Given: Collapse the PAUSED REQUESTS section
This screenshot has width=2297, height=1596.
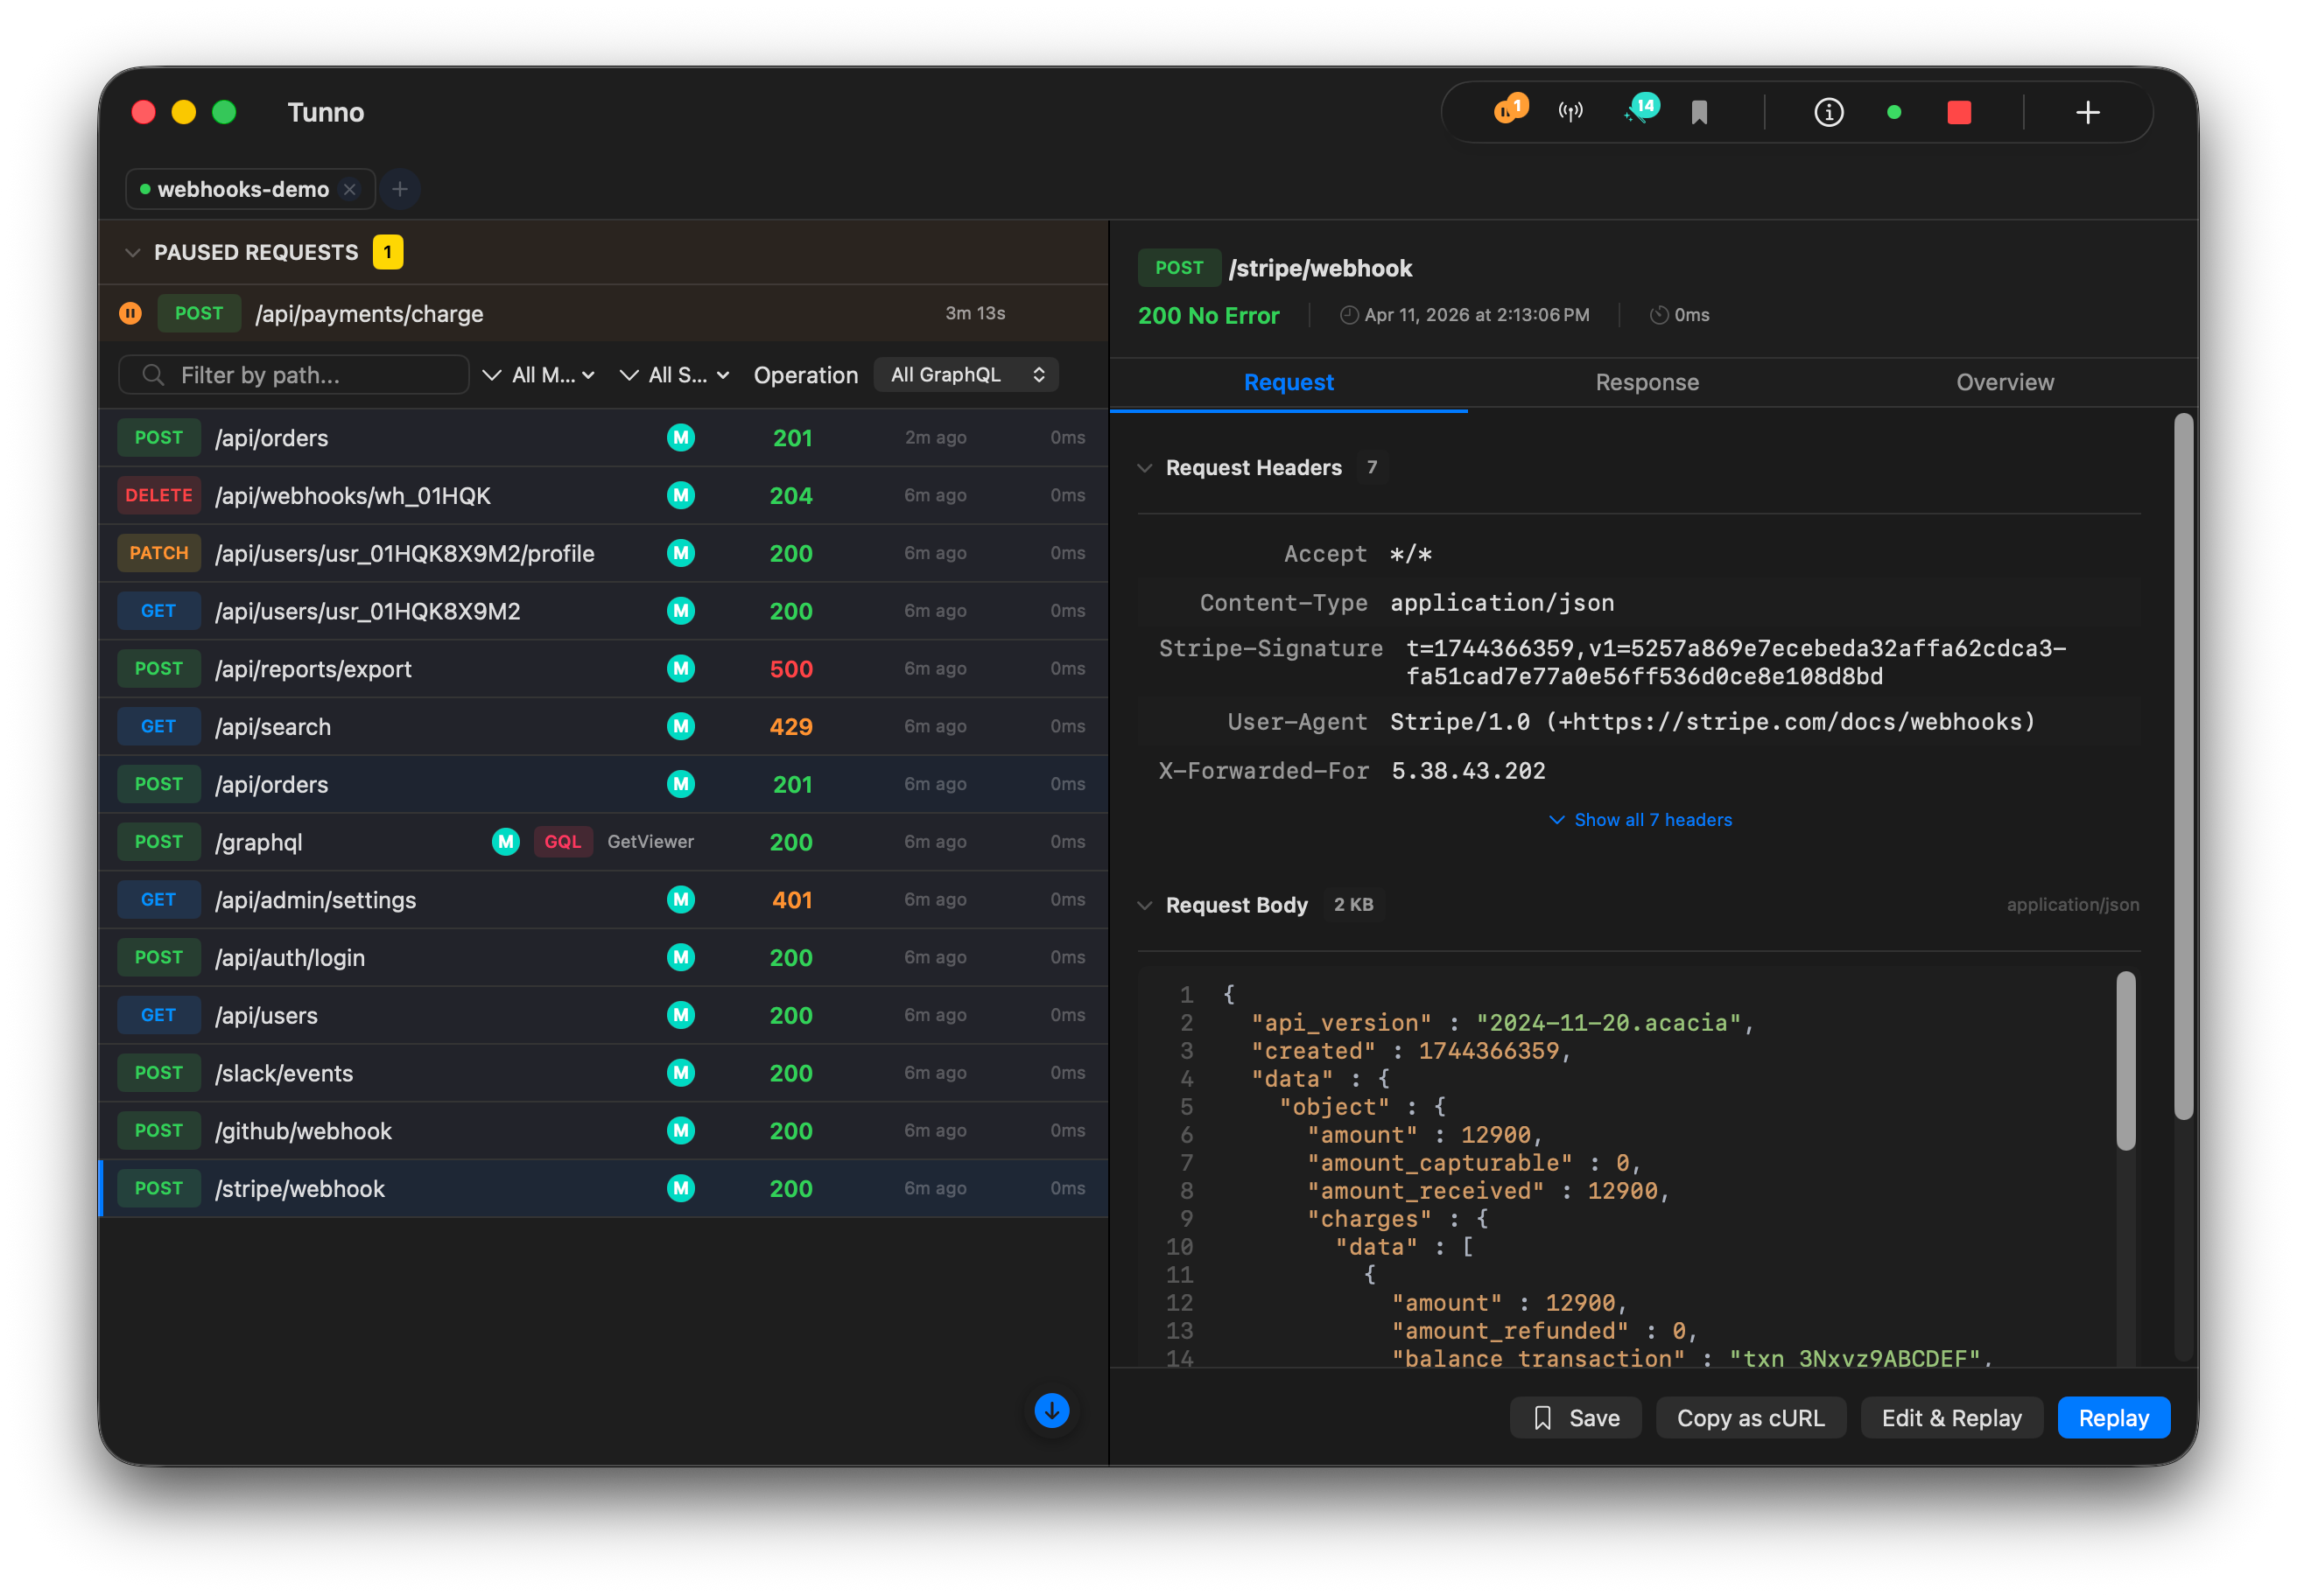Looking at the screenshot, I should coord(133,252).
